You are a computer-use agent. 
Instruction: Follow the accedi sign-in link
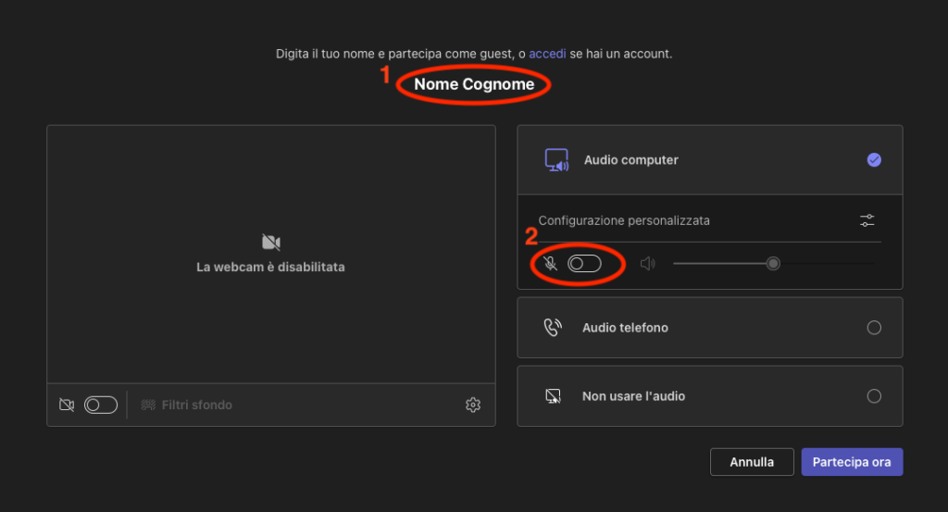[x=547, y=54]
